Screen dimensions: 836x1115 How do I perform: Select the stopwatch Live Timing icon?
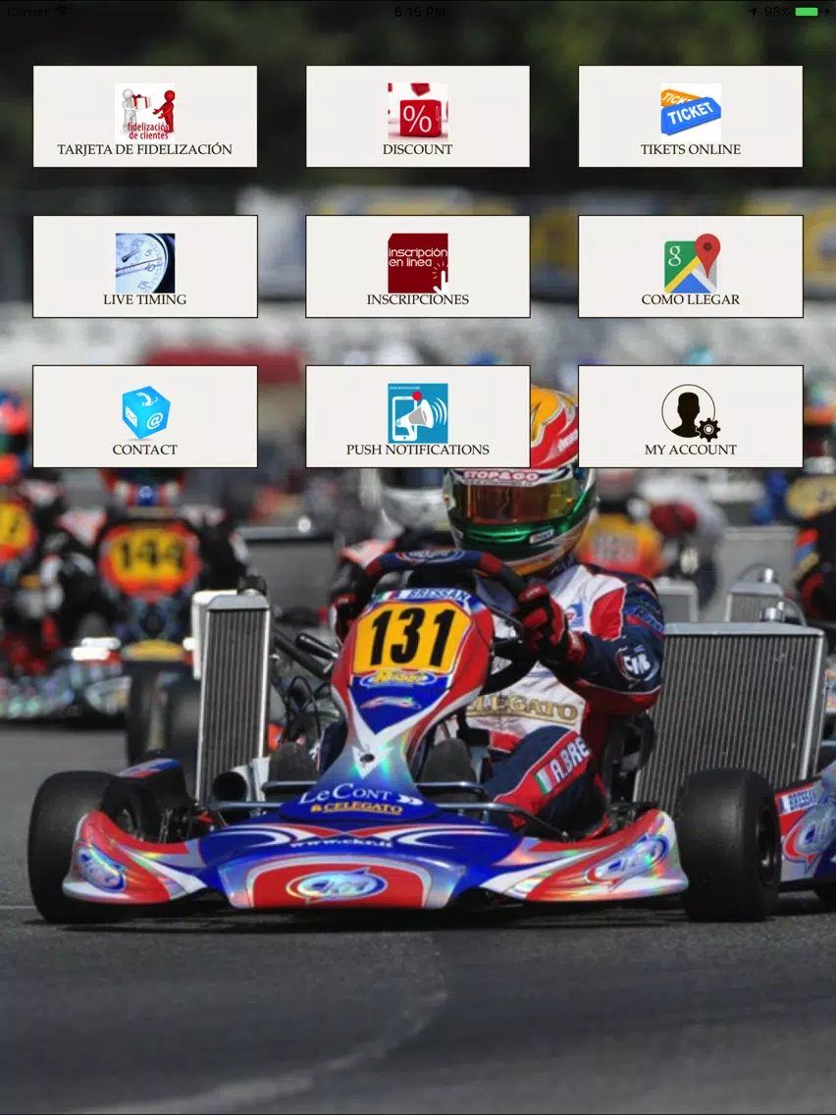(145, 262)
